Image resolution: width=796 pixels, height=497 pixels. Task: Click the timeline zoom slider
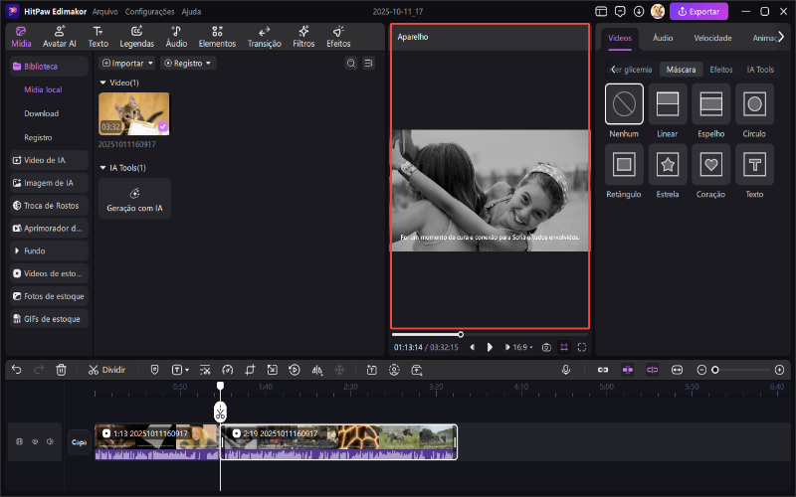coord(742,370)
